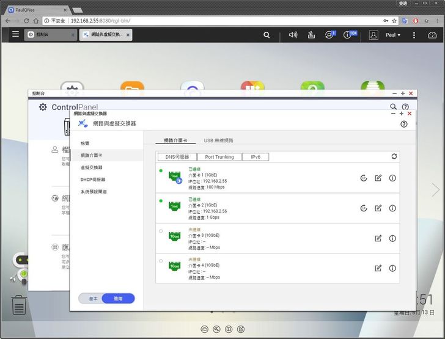Open the QTS main hamburger menu

pos(15,35)
